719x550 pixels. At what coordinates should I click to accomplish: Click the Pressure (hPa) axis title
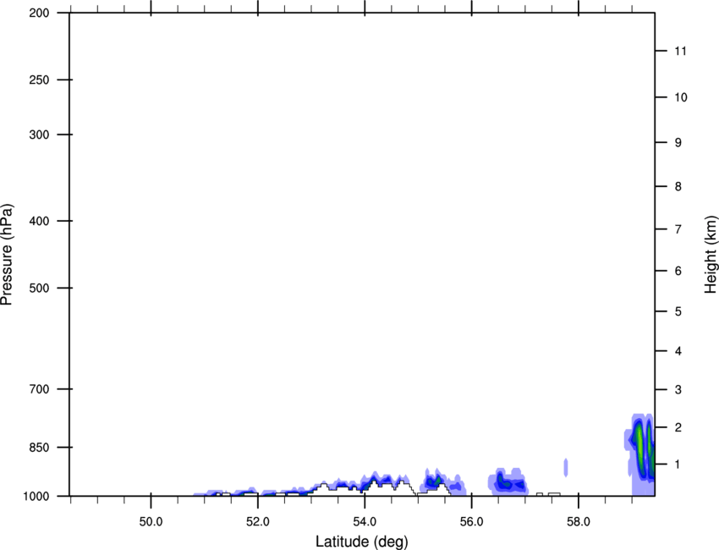[7, 254]
